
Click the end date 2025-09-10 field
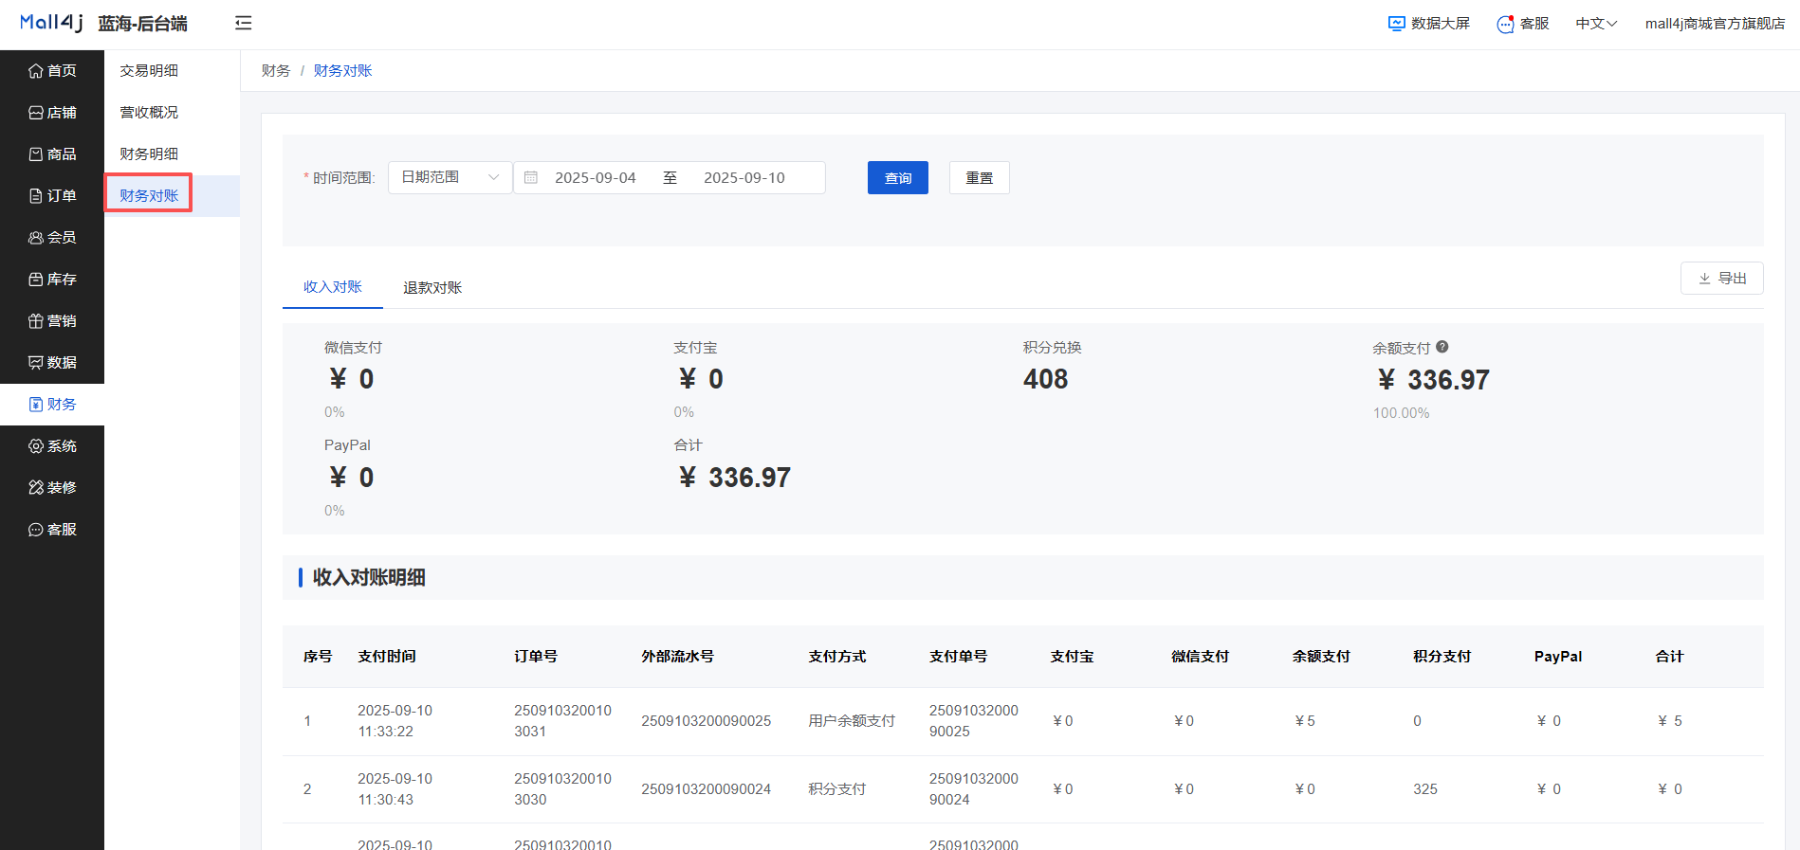pyautogui.click(x=744, y=178)
